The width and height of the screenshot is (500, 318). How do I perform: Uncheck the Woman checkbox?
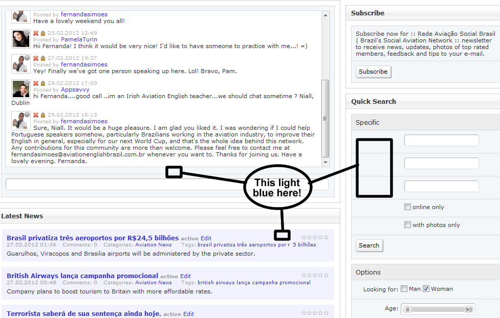tap(426, 289)
